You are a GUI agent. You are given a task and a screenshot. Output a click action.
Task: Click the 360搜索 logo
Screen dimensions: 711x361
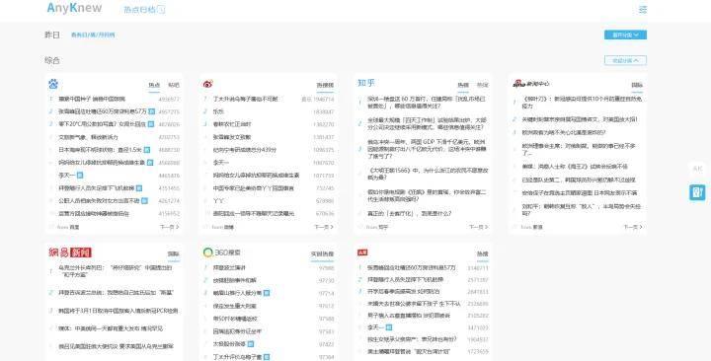click(x=222, y=253)
